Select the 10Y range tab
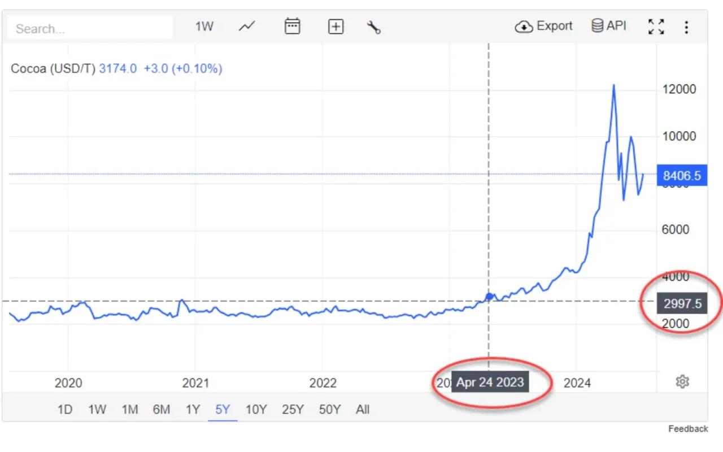Viewport: 723px width, 452px height. tap(256, 409)
